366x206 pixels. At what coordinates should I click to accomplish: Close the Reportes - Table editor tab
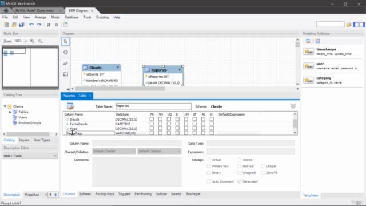pyautogui.click(x=90, y=96)
